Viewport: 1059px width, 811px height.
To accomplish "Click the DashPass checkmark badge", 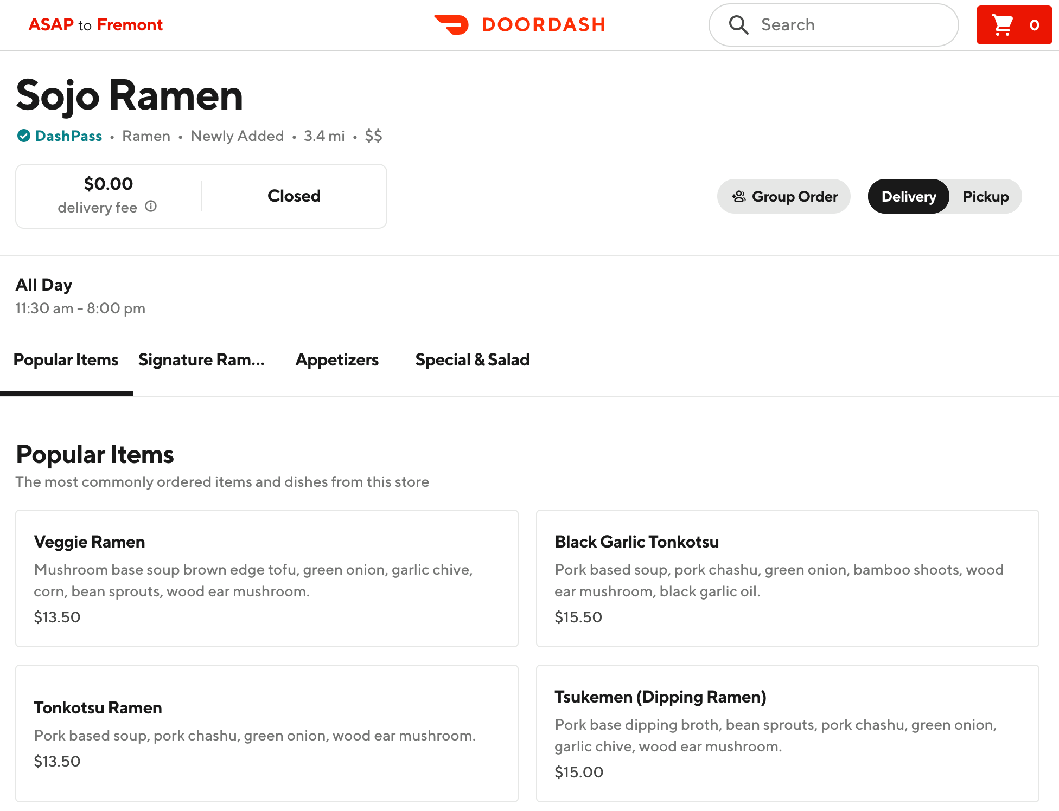I will click(x=23, y=136).
